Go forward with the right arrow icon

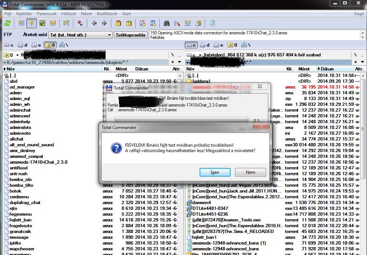click(104, 23)
